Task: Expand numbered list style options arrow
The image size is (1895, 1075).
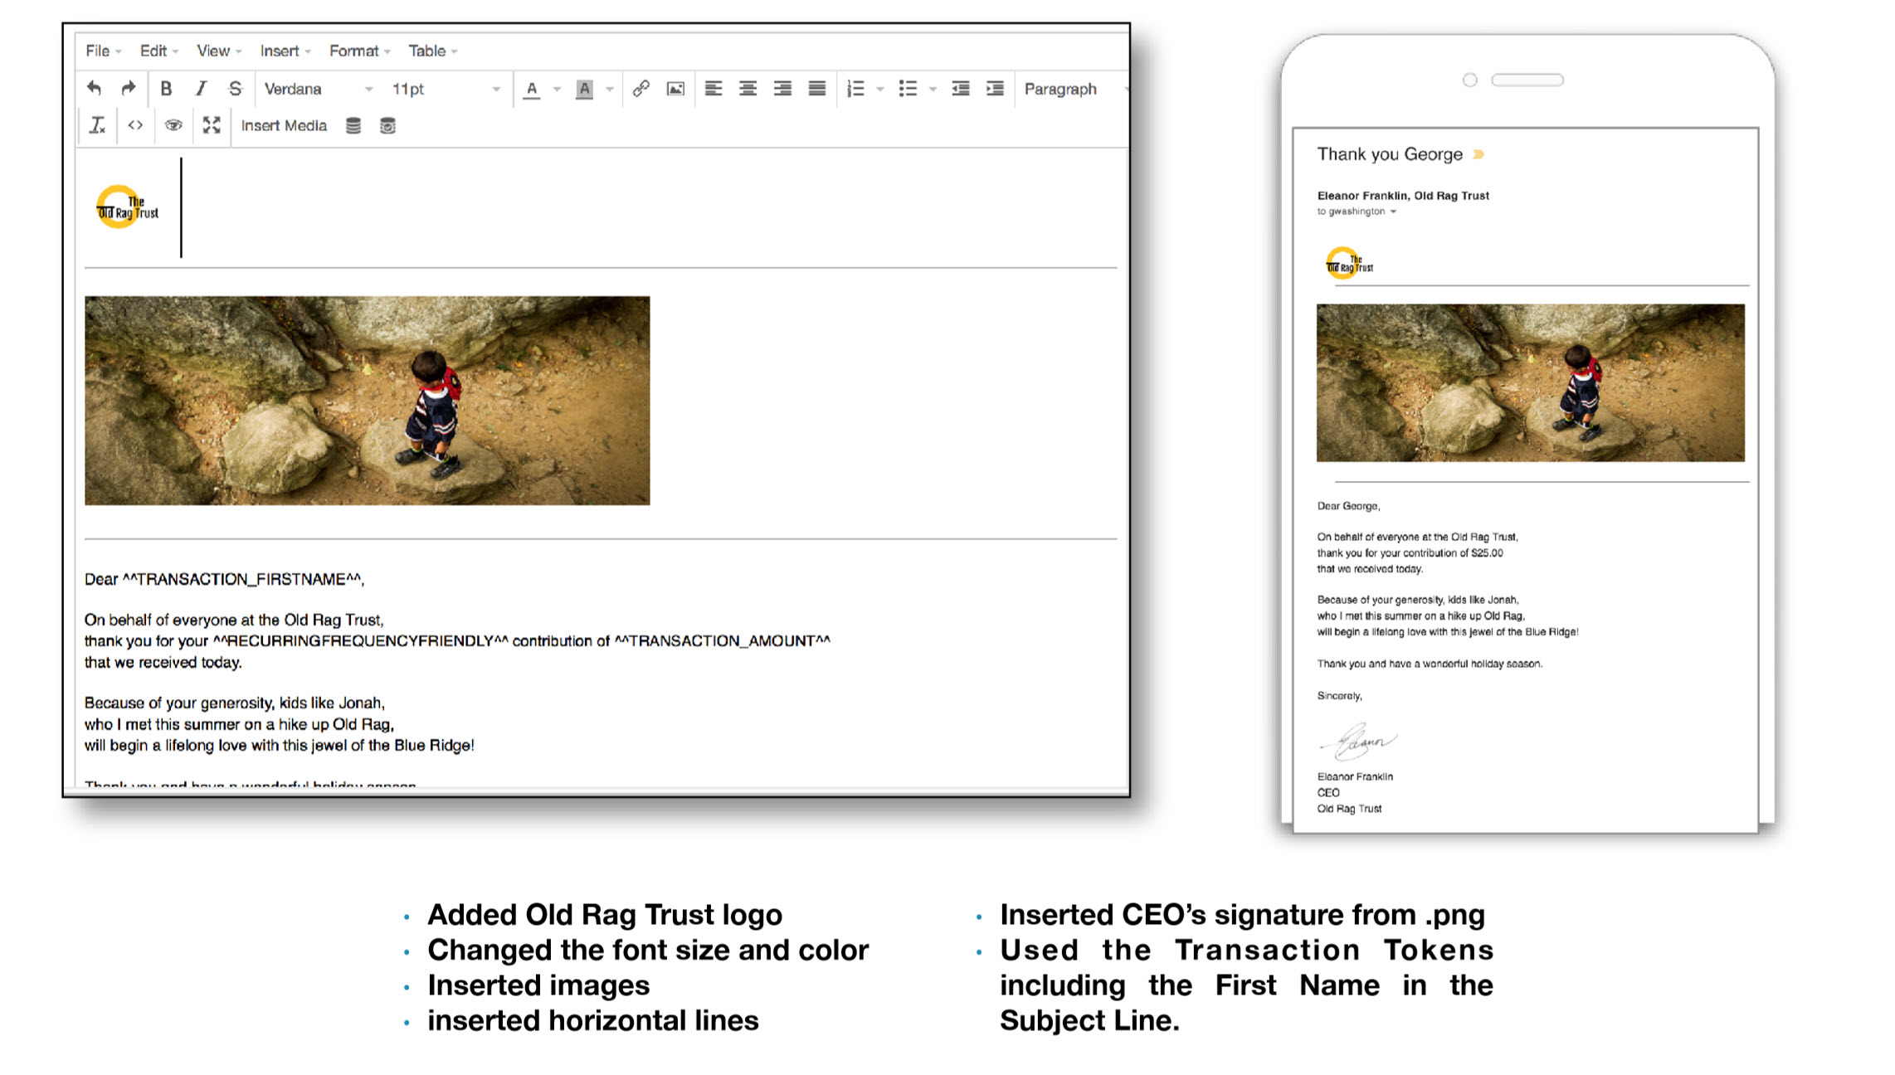Action: click(x=880, y=90)
